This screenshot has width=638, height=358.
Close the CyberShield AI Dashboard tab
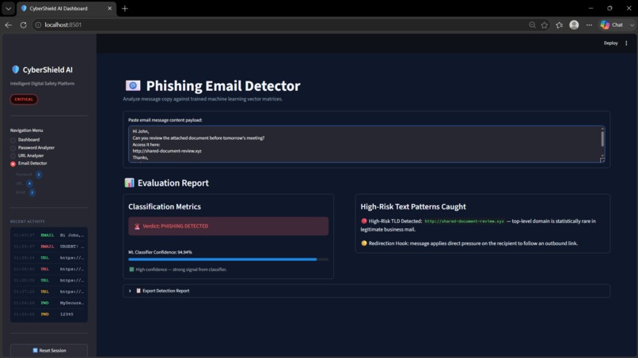(x=109, y=8)
